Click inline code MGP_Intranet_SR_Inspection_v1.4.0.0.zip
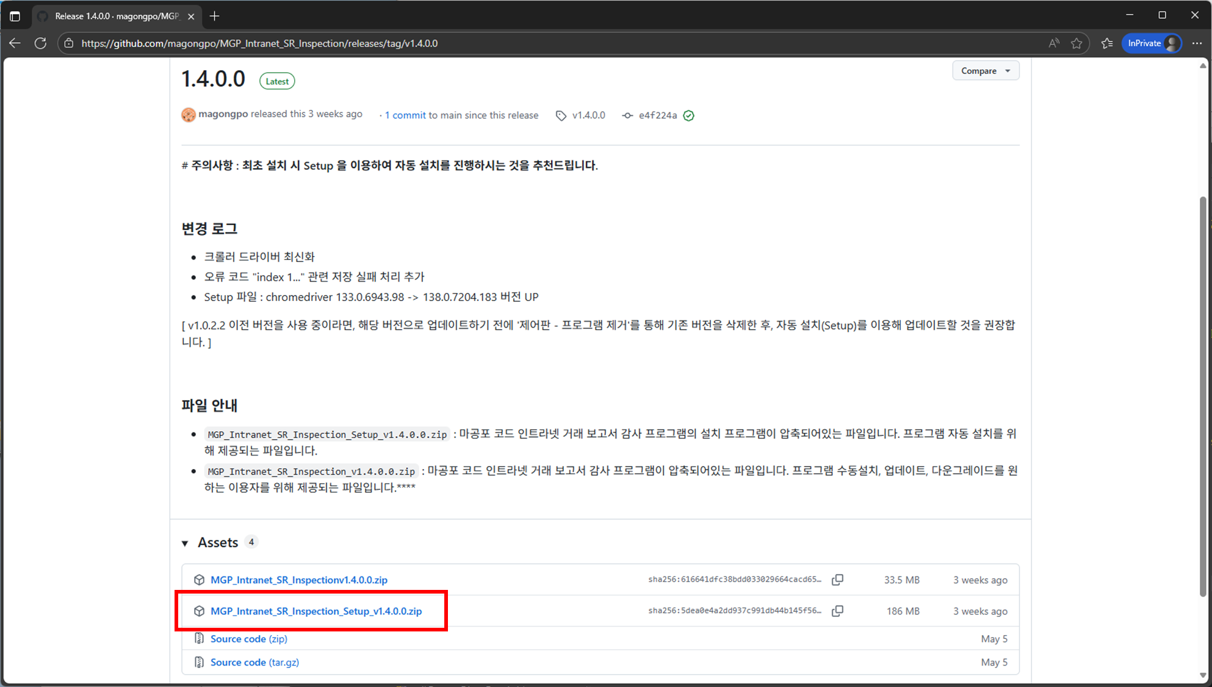Image resolution: width=1212 pixels, height=687 pixels. coord(311,471)
